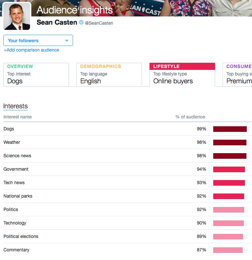Image resolution: width=252 pixels, height=260 pixels.
Task: Click the Government 94% percentage bar
Action: tap(229, 169)
